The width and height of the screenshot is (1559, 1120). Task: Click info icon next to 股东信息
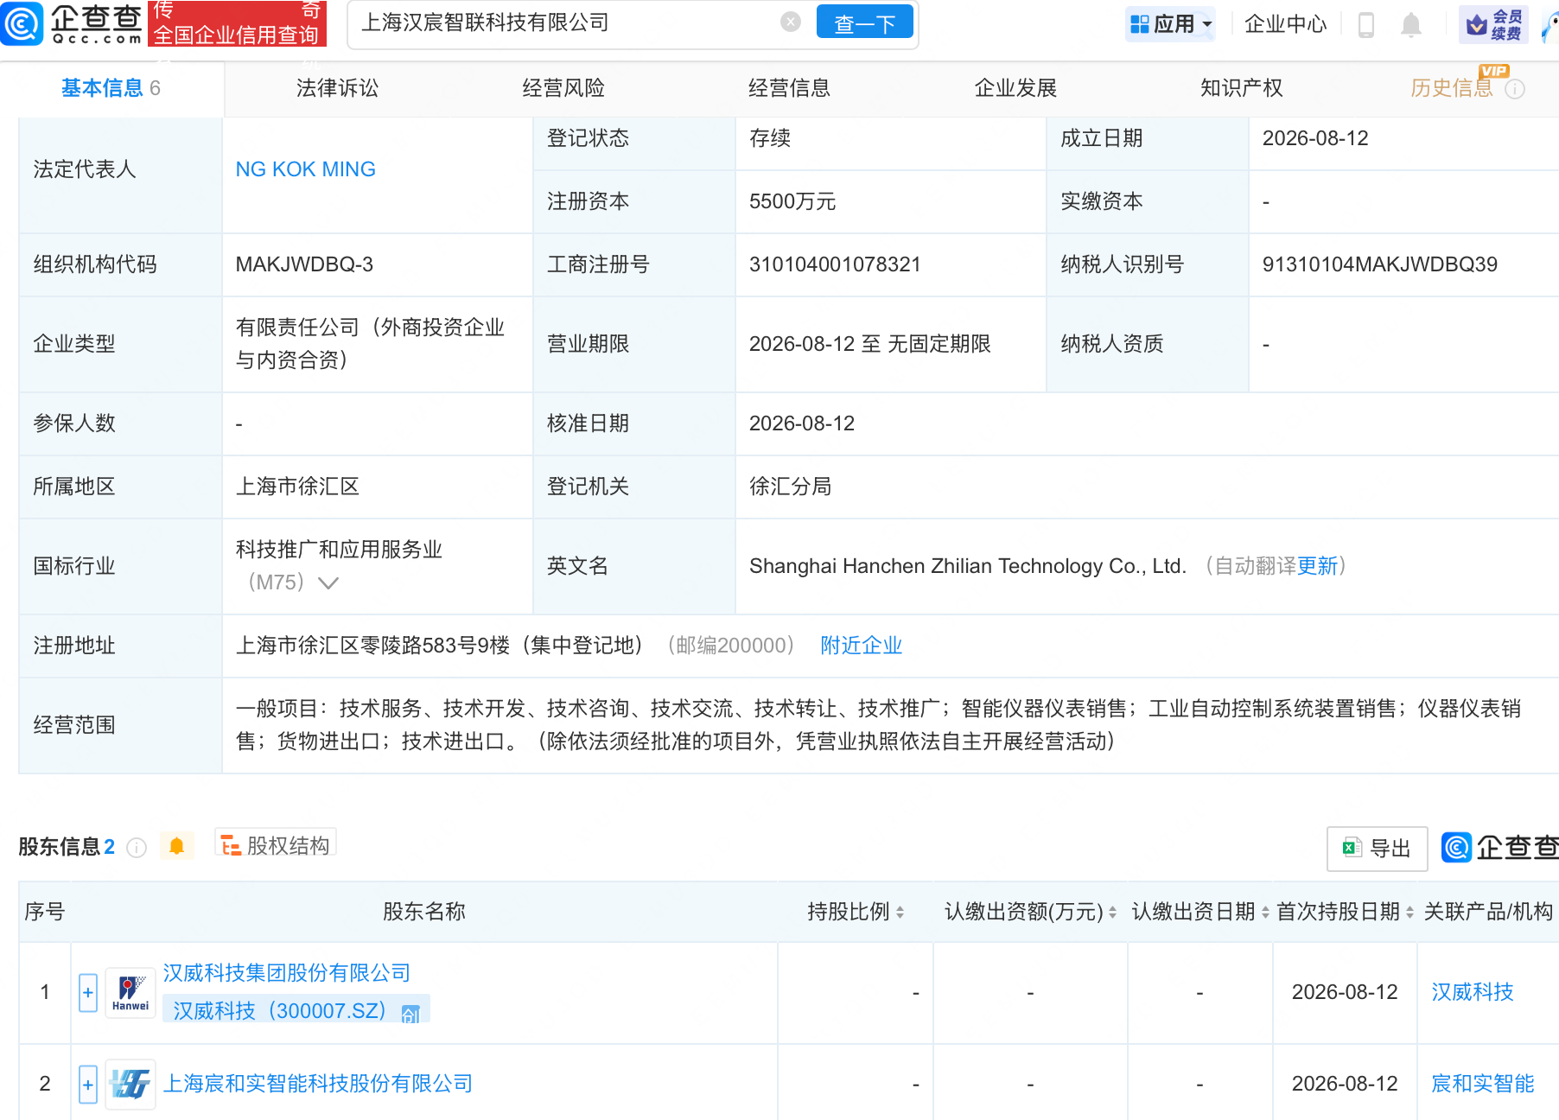pyautogui.click(x=137, y=848)
